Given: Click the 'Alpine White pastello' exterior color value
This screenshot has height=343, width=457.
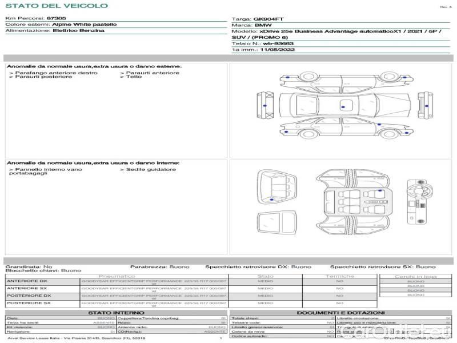Looking at the screenshot, I should click(x=84, y=25).
